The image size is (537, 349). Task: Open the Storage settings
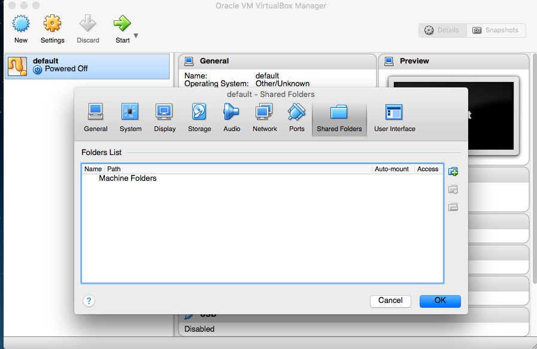tap(199, 118)
